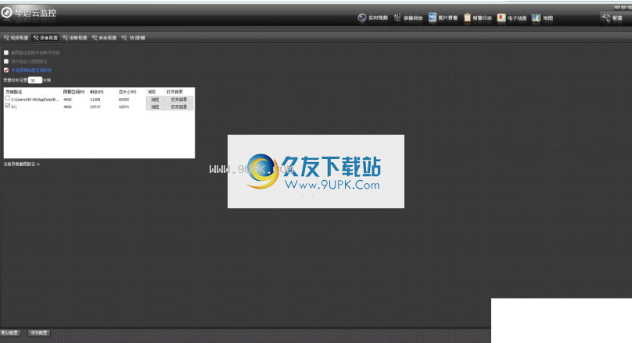
Task: Click the 限额空间(M) column header
Action: coord(74,92)
